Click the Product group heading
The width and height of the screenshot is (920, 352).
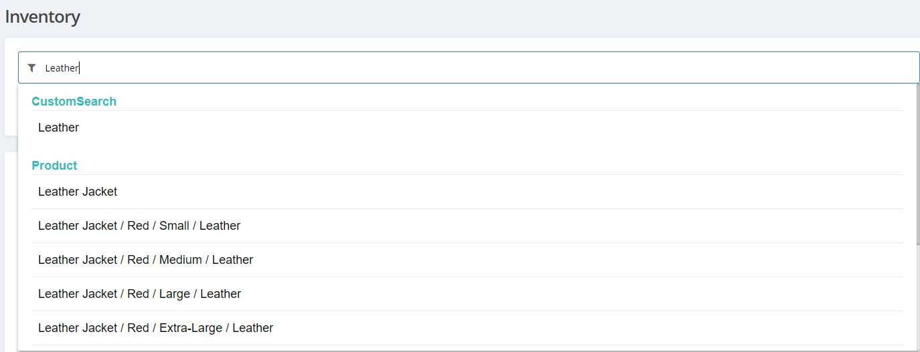coord(54,166)
